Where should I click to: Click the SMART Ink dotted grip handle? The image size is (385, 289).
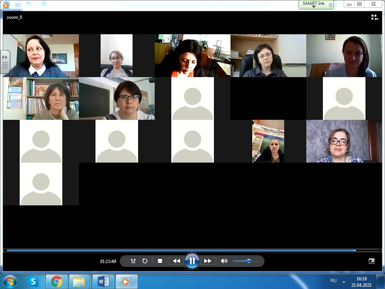[330, 5]
